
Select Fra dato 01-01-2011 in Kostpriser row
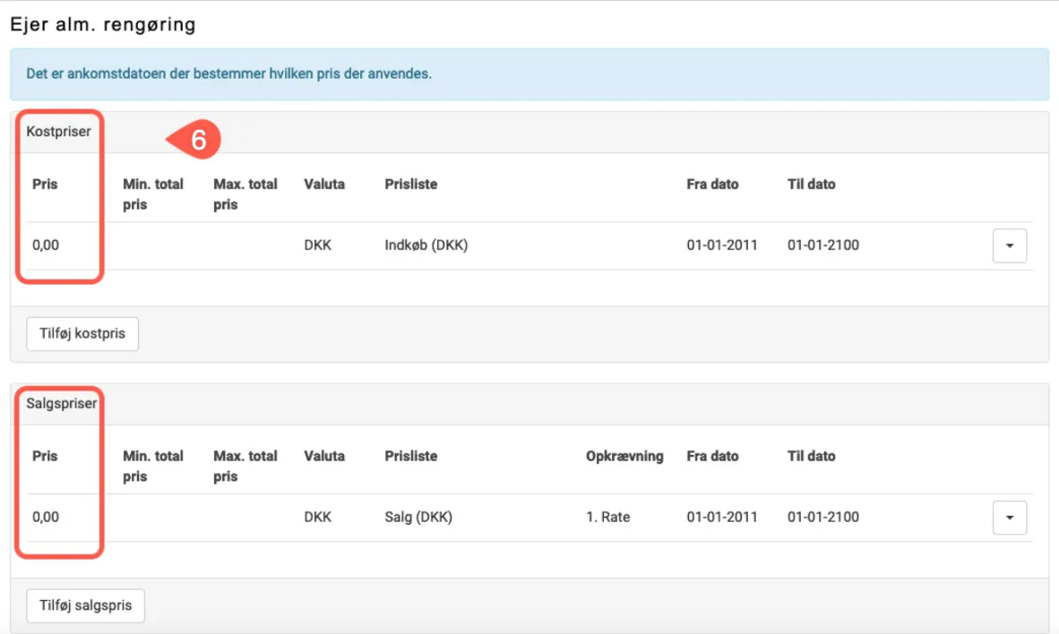[722, 245]
